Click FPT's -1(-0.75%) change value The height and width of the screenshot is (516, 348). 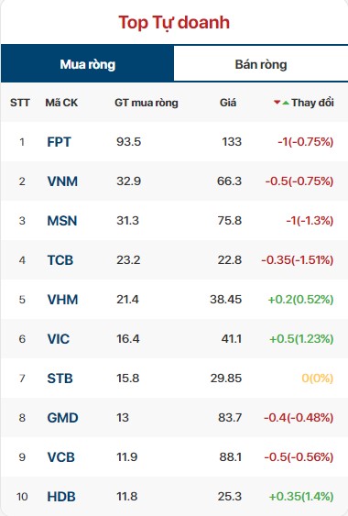(x=306, y=142)
